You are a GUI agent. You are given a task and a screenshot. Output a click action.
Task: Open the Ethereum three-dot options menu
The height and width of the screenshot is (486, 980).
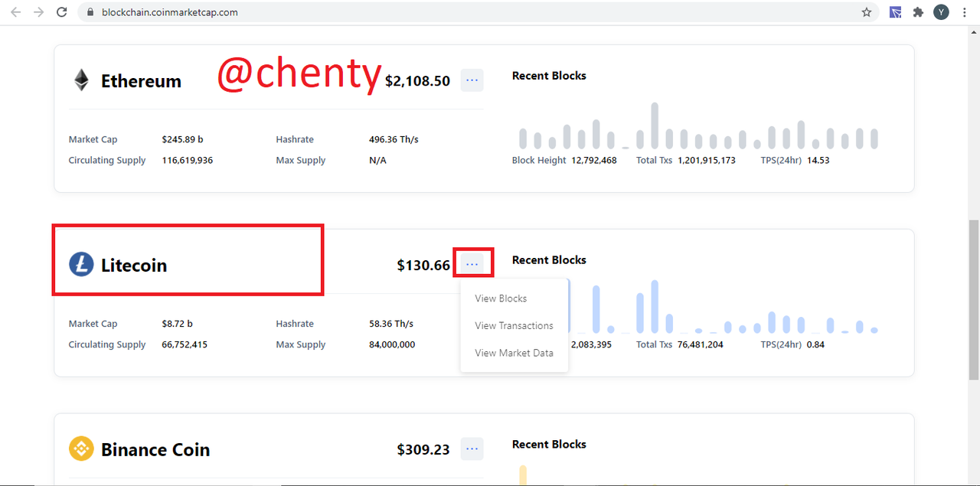(472, 80)
